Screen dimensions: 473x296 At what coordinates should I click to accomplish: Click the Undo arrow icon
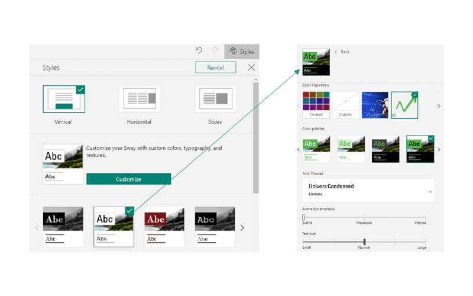tap(199, 52)
